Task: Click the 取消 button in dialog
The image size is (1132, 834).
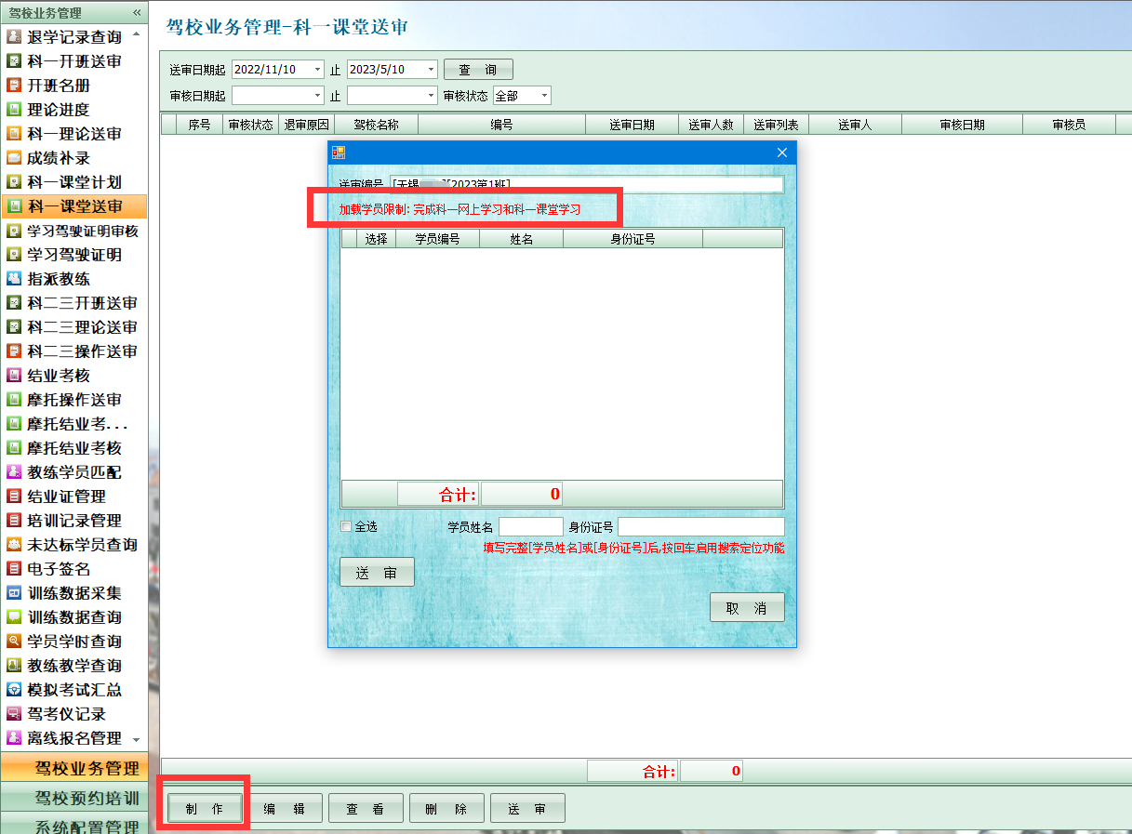Action: point(747,608)
